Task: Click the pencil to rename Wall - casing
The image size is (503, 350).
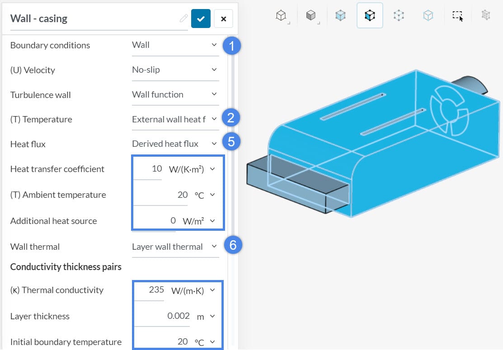Action: click(183, 18)
